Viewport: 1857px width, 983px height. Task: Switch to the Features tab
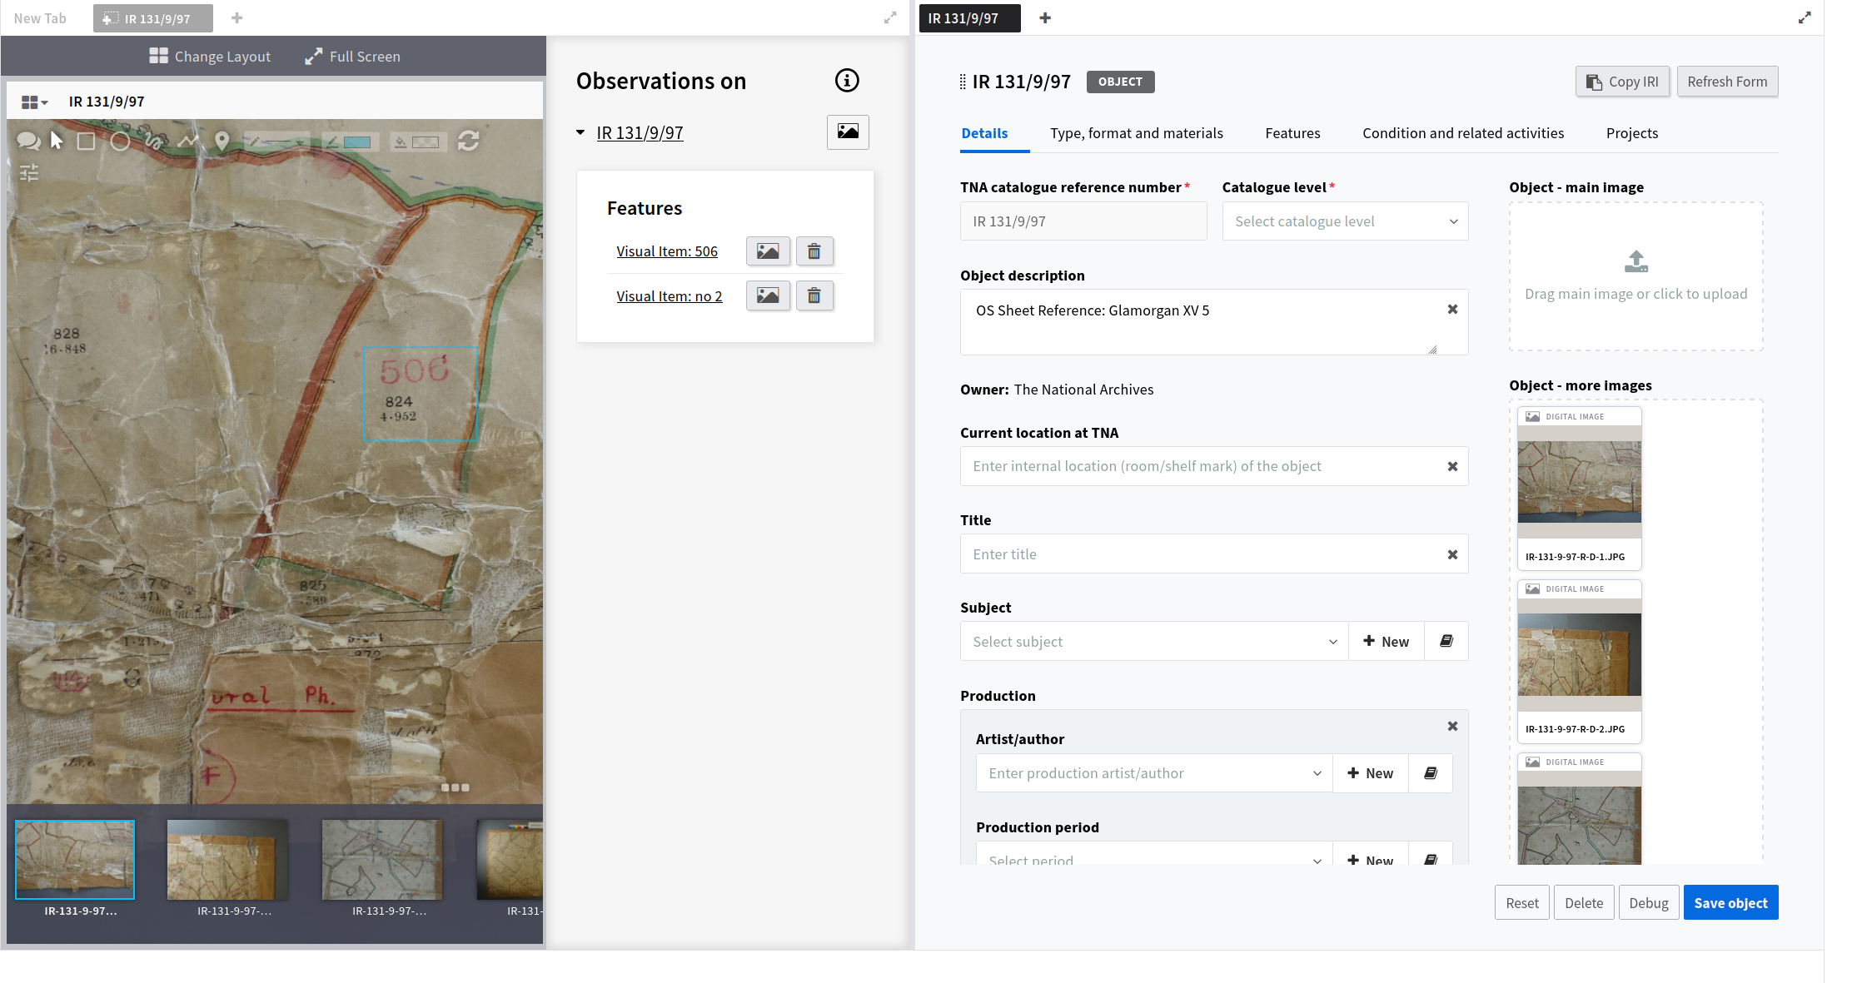click(1292, 133)
